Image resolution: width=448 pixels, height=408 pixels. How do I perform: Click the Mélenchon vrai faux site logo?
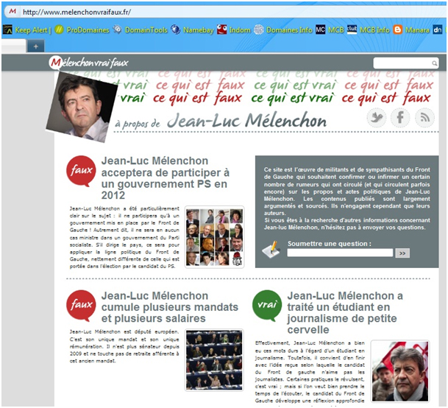pyautogui.click(x=88, y=63)
